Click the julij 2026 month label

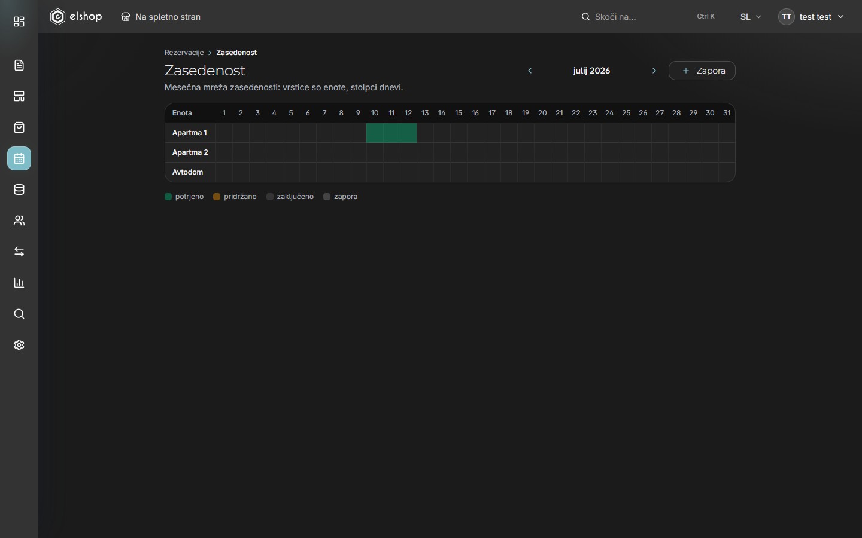591,71
